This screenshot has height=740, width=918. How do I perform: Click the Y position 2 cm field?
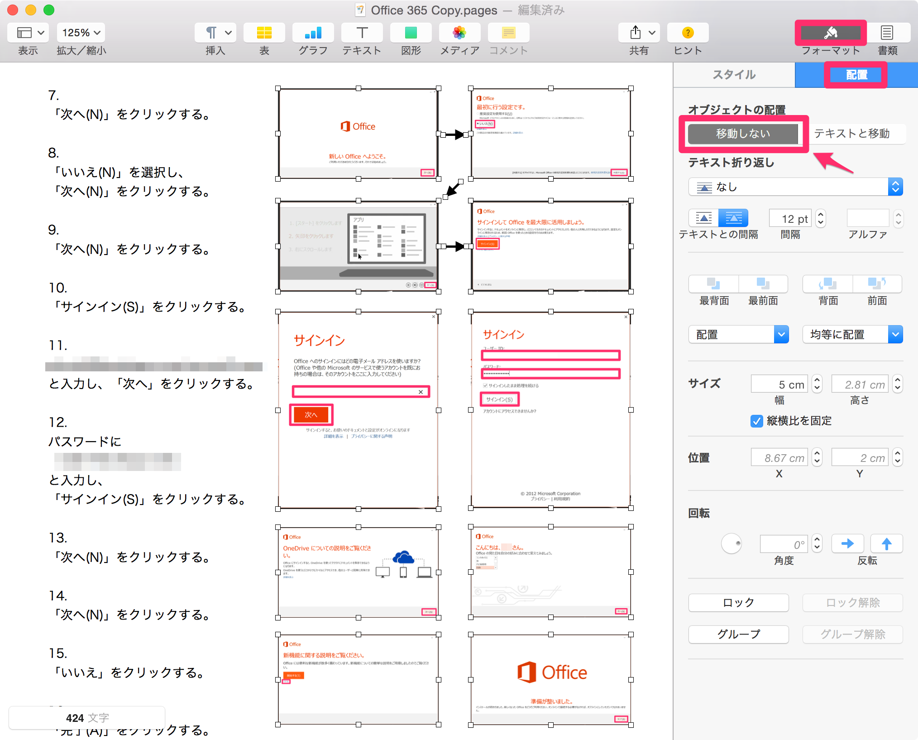pos(860,458)
